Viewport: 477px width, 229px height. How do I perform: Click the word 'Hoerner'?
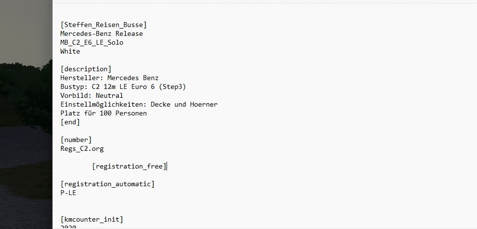[x=203, y=104]
